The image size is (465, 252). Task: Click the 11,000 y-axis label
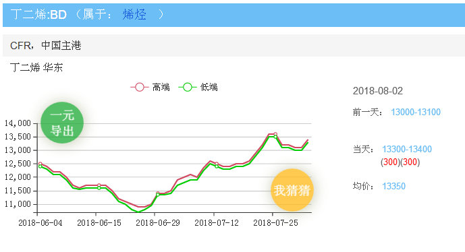(18, 204)
